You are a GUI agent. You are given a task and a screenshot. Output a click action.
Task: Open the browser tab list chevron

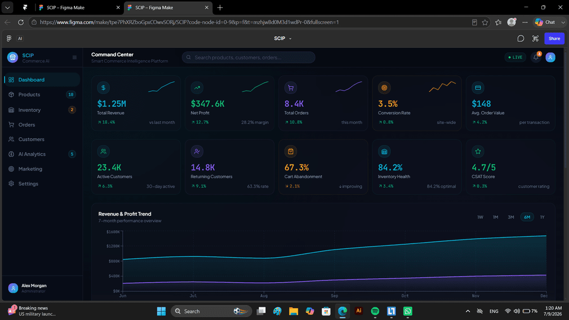pyautogui.click(x=7, y=7)
